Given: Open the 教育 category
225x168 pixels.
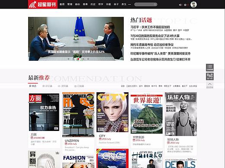Looking at the screenshot, I should (62, 4).
